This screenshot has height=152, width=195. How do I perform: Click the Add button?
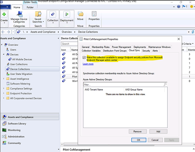click(x=158, y=131)
